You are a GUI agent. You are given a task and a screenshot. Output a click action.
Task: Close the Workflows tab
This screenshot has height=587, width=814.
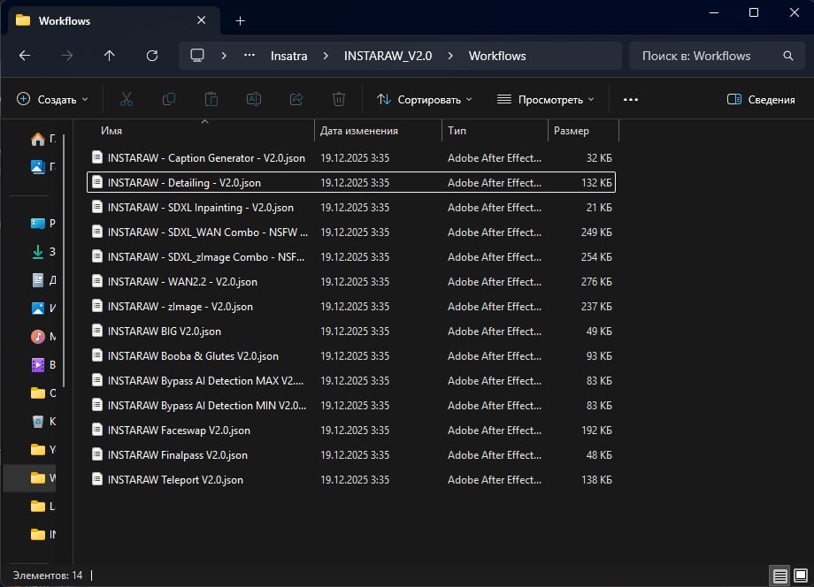click(202, 20)
